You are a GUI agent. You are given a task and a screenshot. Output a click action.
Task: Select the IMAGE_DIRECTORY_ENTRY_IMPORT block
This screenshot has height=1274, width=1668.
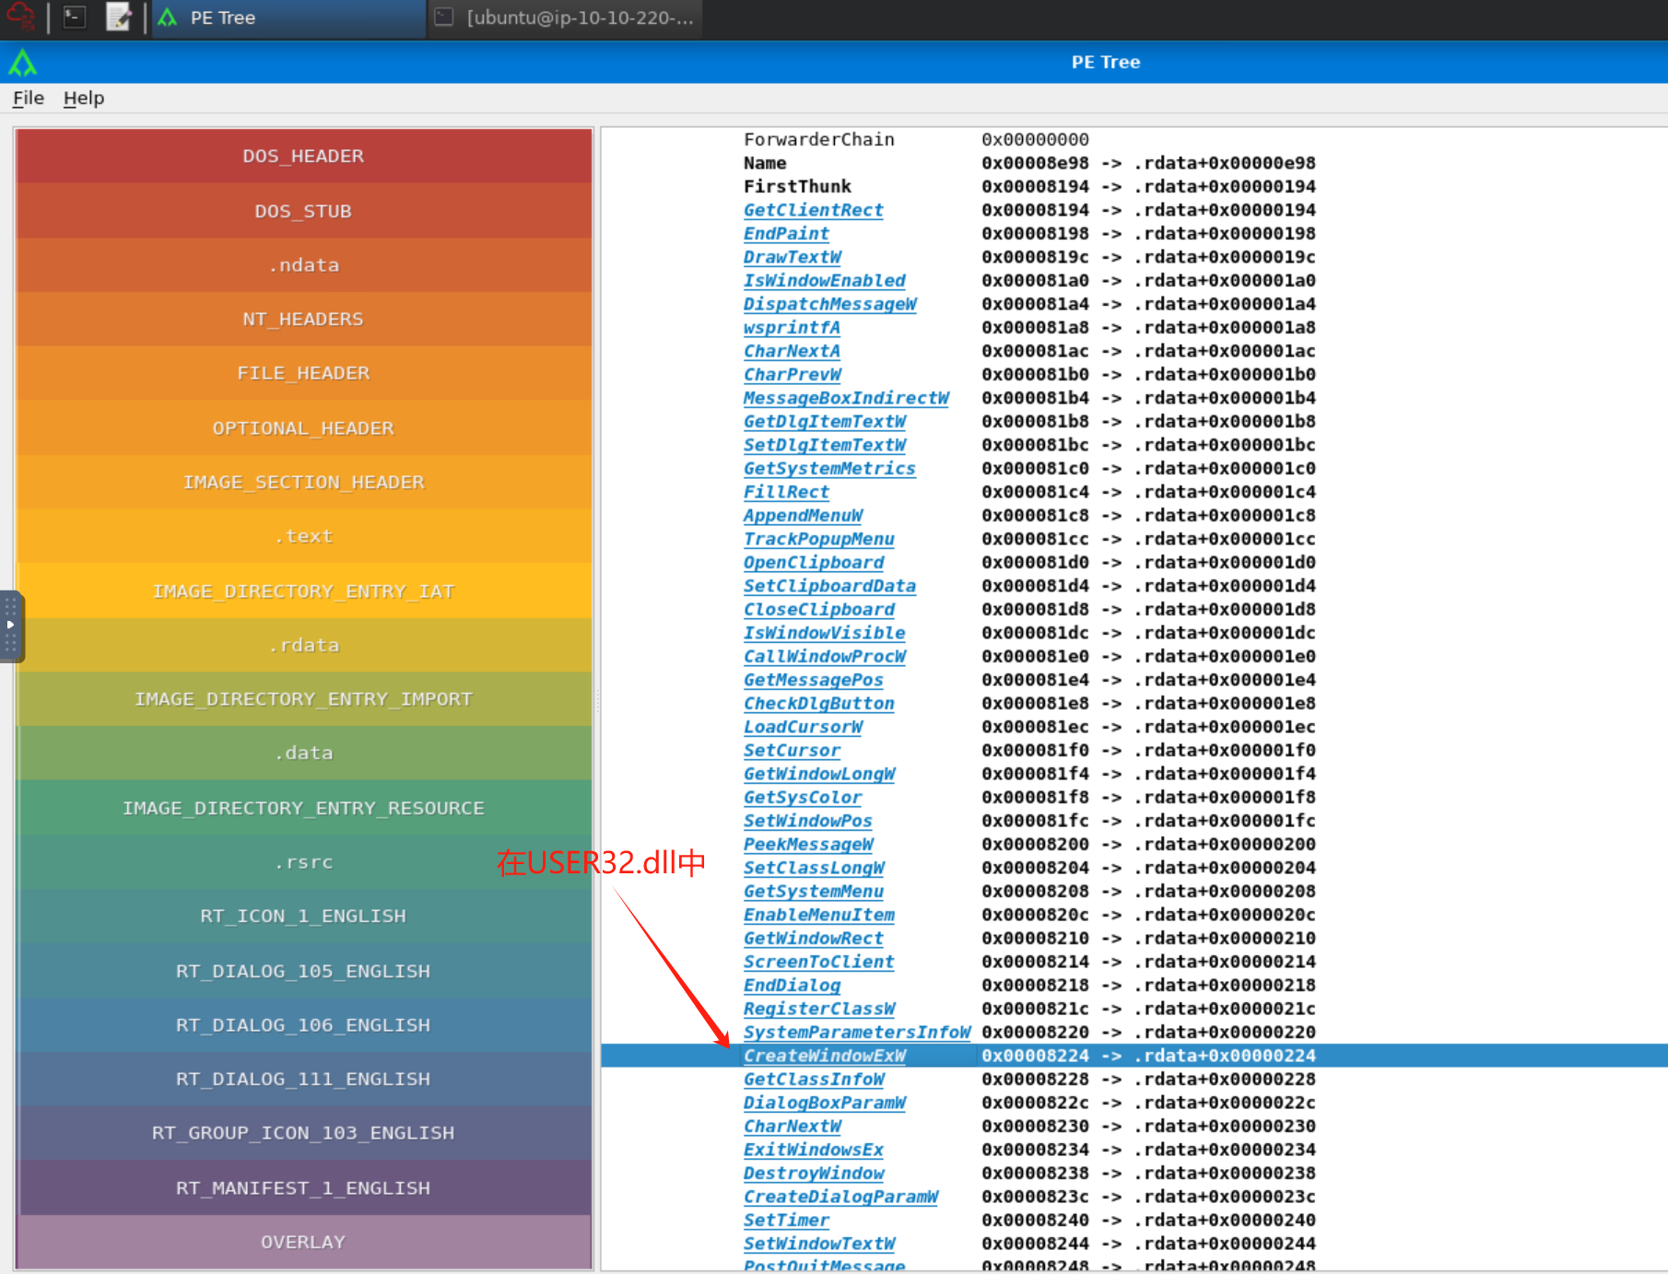point(303,699)
